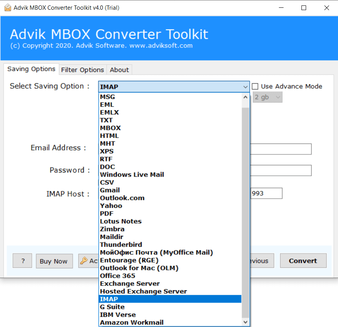Viewport: 338px width, 327px height.
Task: Open the 2 gb split size dropdown
Action: coord(267,97)
